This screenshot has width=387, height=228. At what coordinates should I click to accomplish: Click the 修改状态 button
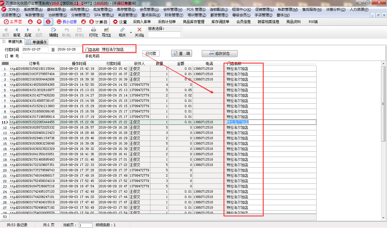[x=220, y=53]
